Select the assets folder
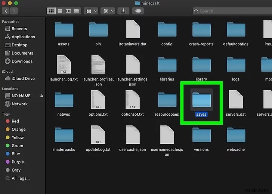This screenshot has height=194, width=272. 64,30
